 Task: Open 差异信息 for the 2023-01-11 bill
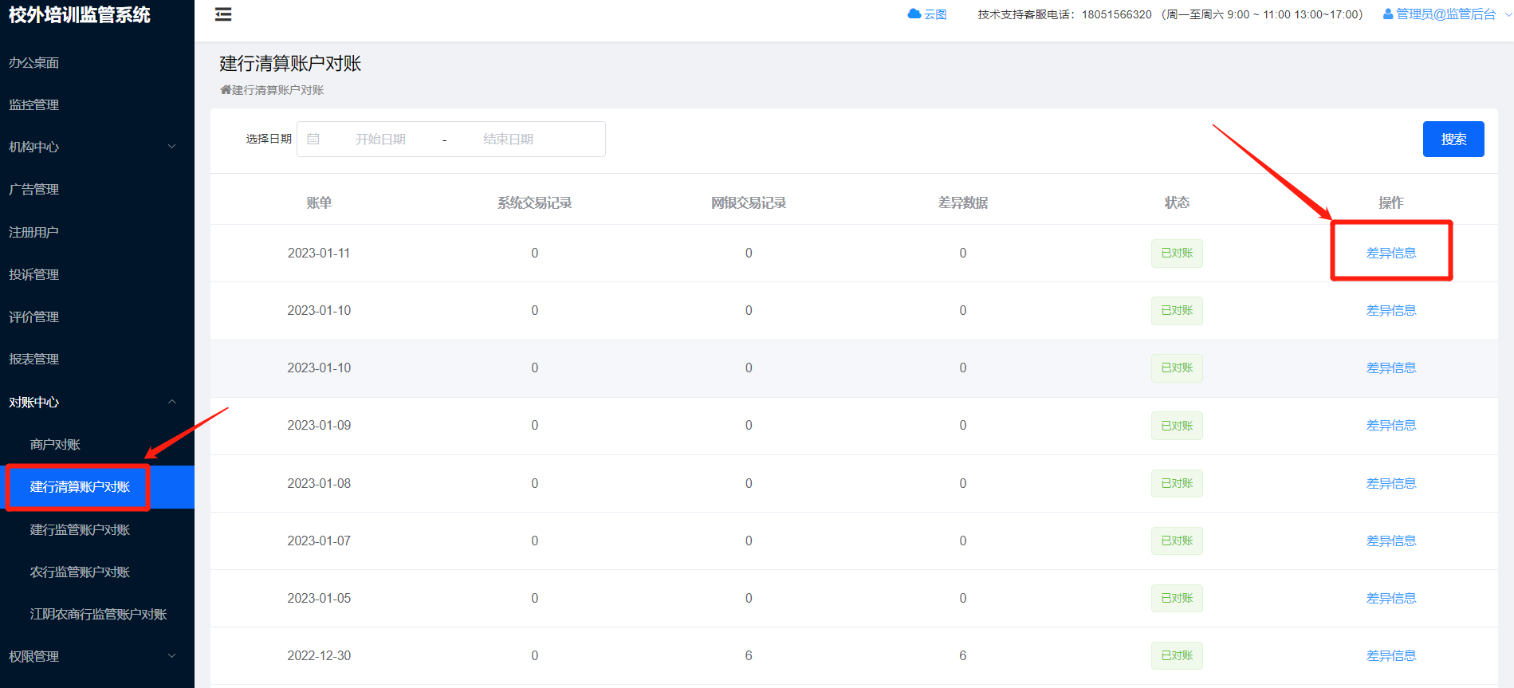(x=1390, y=253)
